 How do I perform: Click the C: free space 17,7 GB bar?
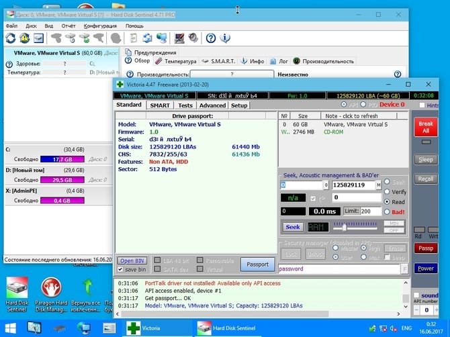point(62,159)
